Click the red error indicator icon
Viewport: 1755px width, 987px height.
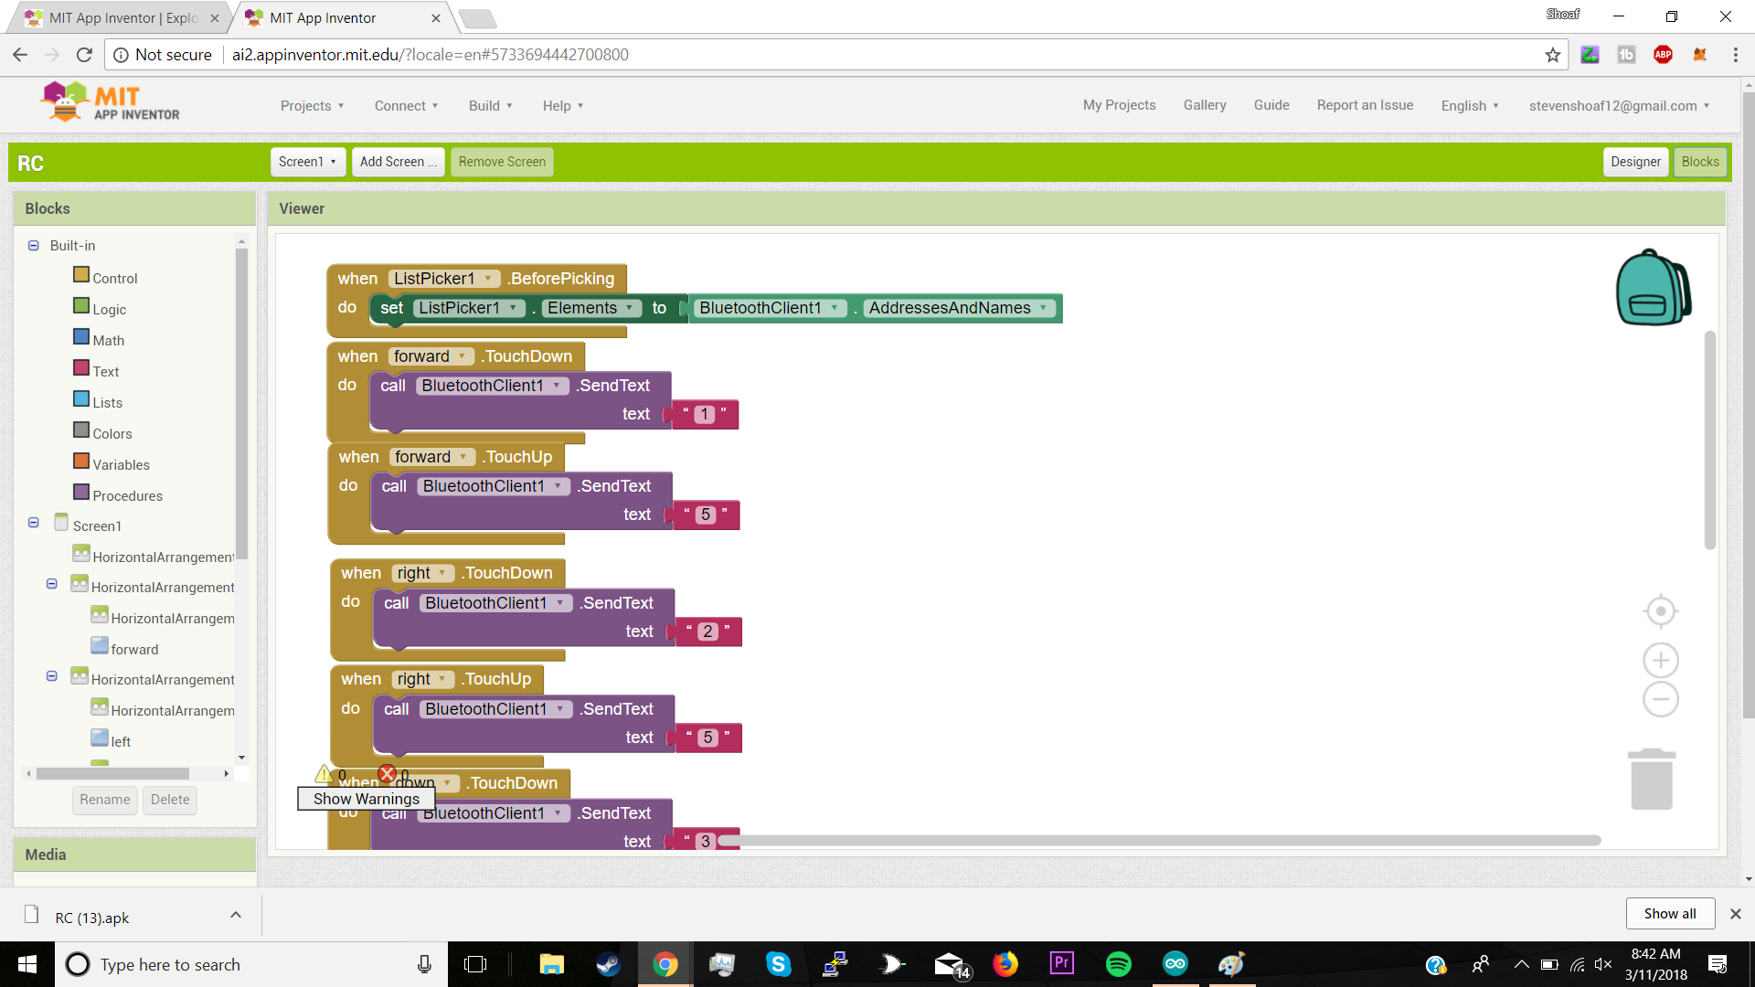coord(387,774)
